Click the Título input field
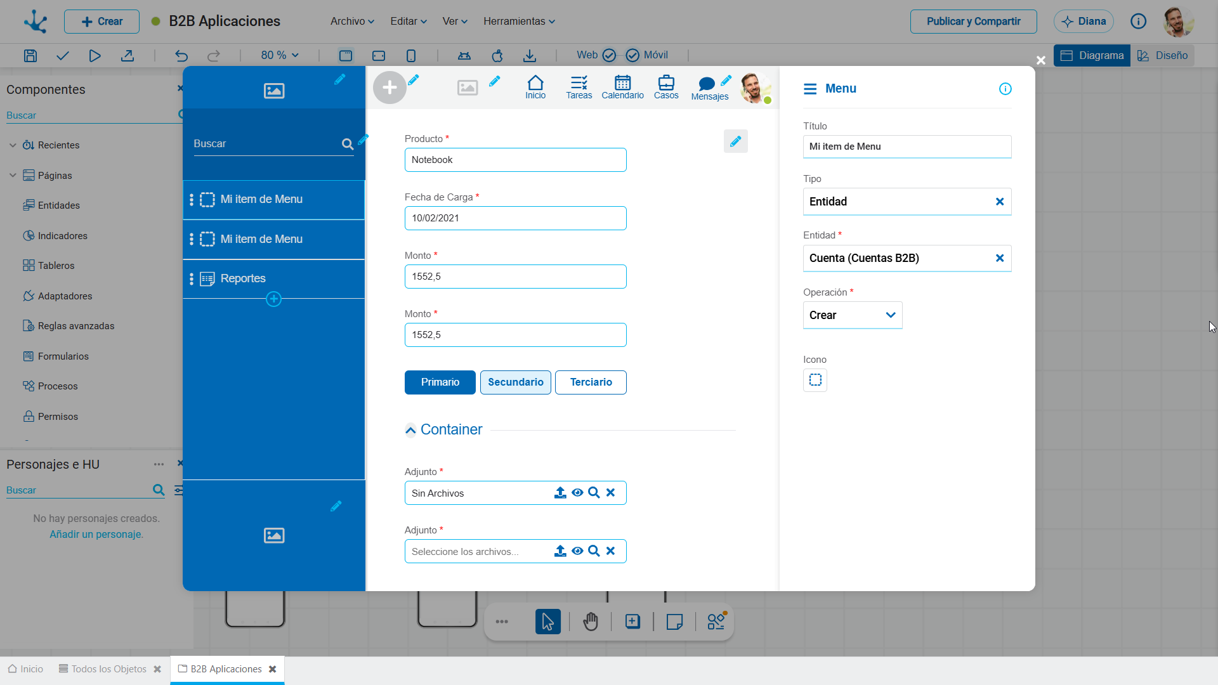Screen dimensions: 1218x685 [x=907, y=147]
